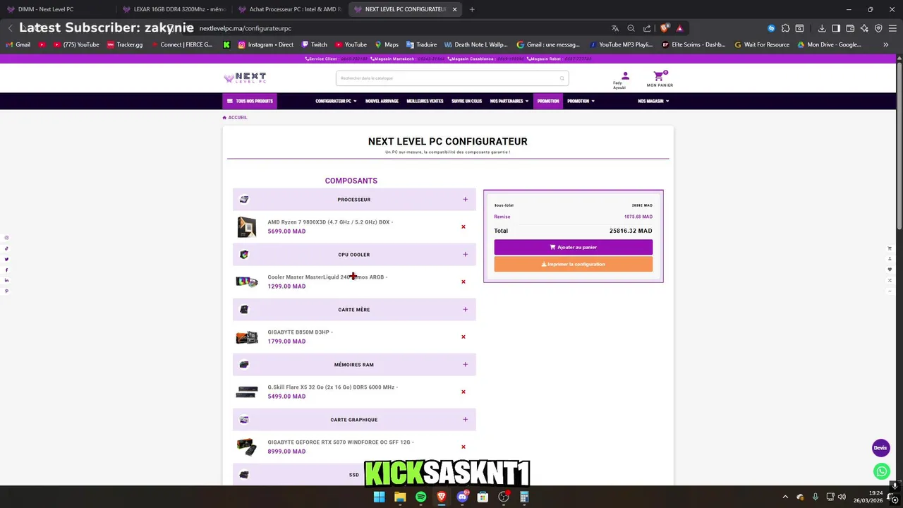Expand the CPU Cooler section plus
The height and width of the screenshot is (508, 903).
click(465, 255)
